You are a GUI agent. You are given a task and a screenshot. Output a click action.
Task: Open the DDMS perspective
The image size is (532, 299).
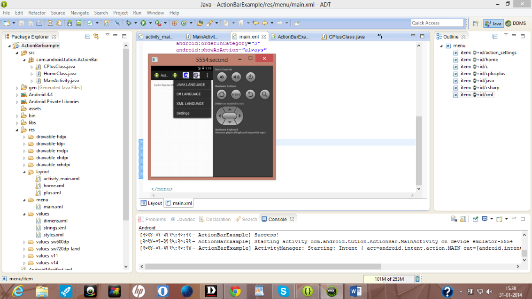516,23
